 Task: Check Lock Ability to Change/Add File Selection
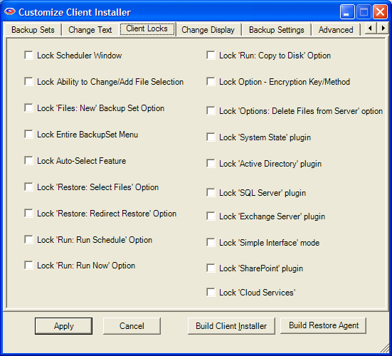coord(28,82)
